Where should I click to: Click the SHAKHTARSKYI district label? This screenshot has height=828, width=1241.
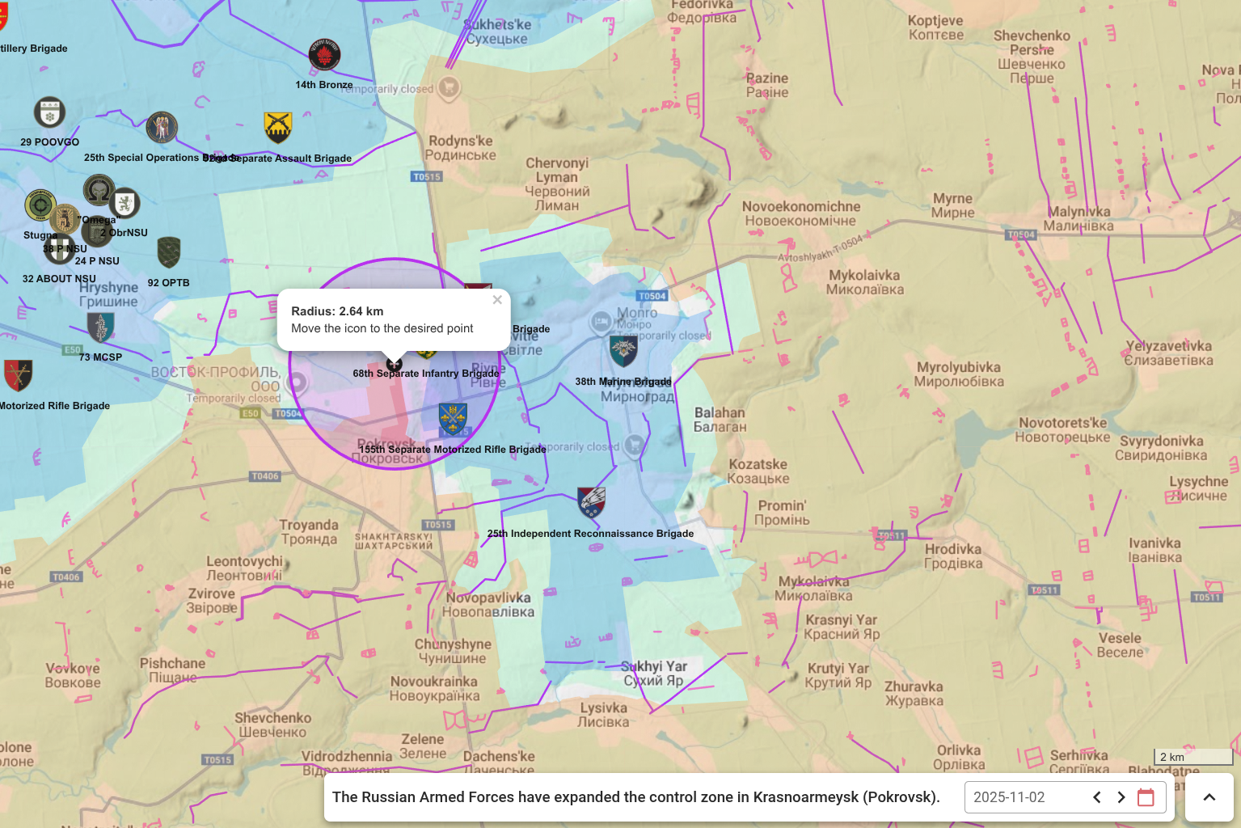394,541
